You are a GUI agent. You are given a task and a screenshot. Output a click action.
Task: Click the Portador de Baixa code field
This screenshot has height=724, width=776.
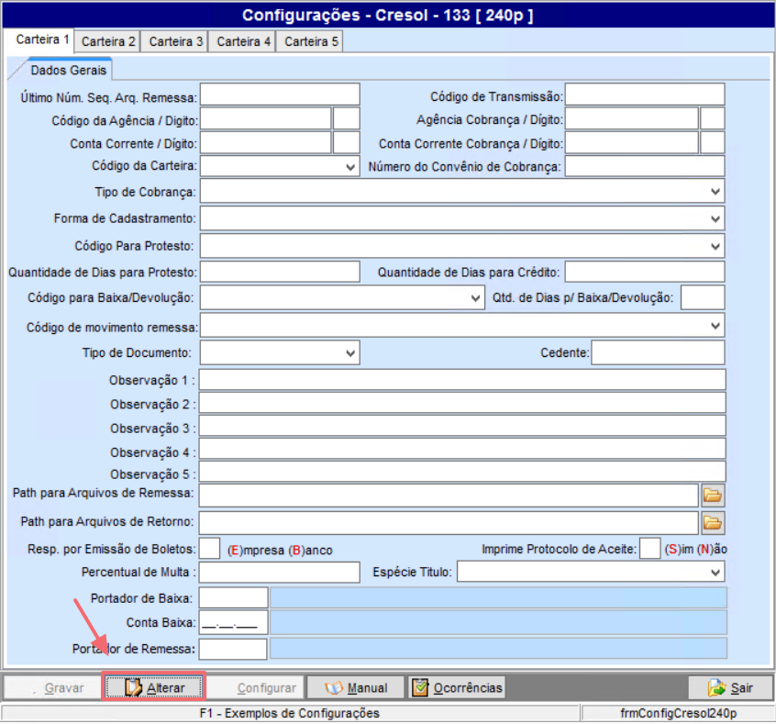[x=234, y=597]
